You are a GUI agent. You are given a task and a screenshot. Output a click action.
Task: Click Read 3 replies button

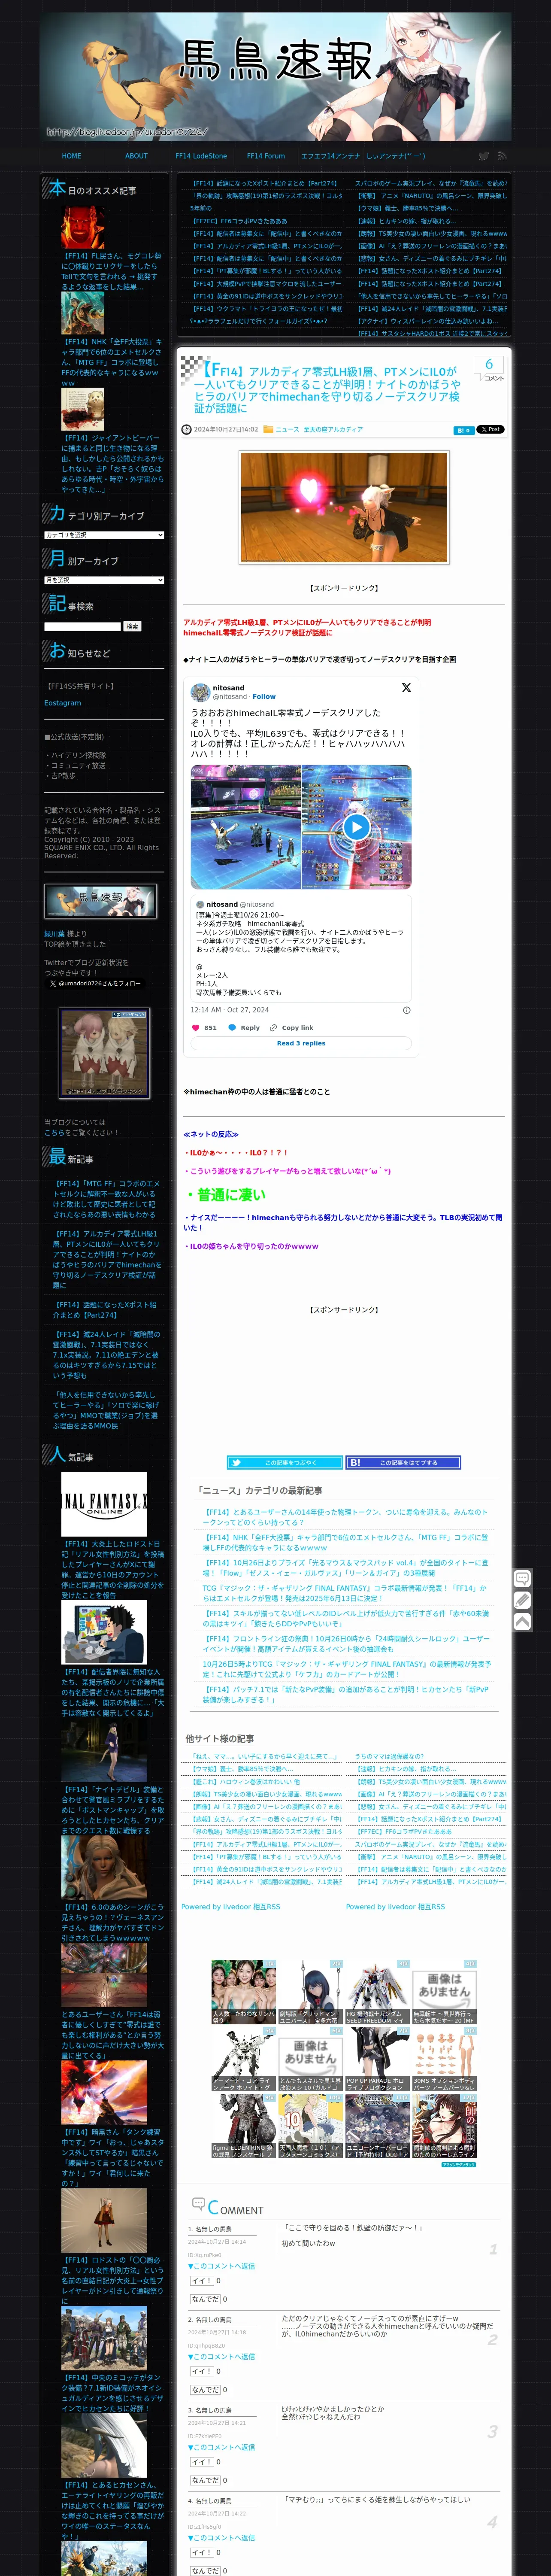[301, 1043]
